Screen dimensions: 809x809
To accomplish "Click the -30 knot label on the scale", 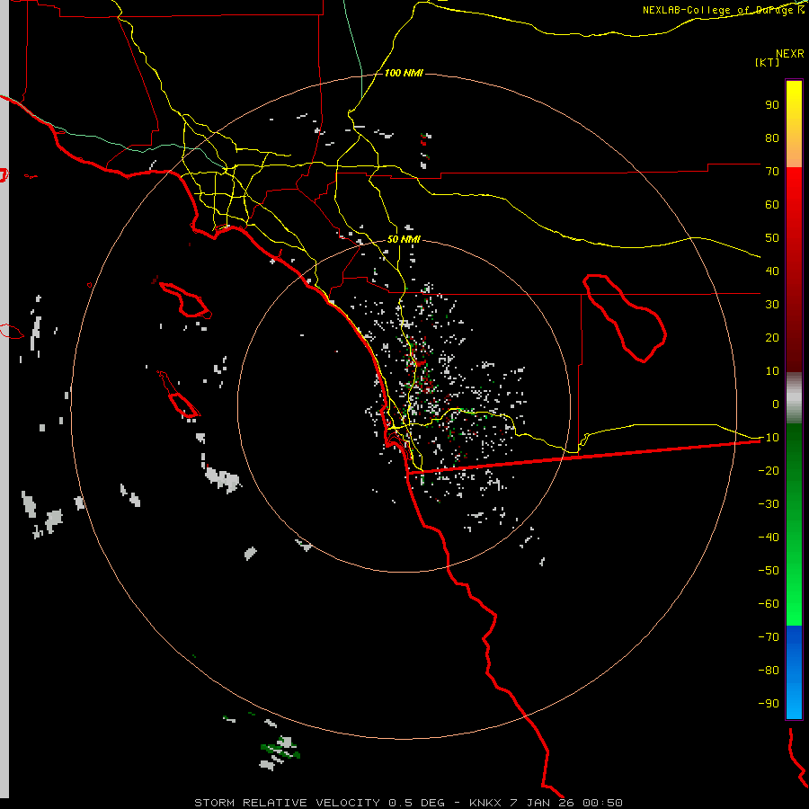I will click(769, 503).
